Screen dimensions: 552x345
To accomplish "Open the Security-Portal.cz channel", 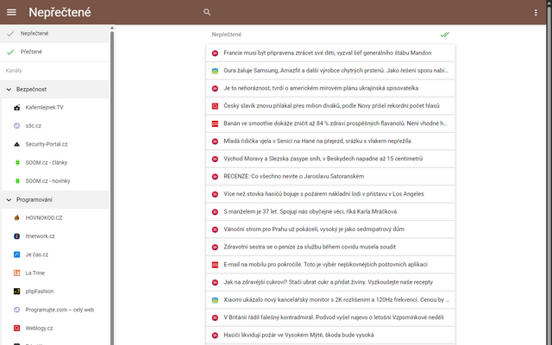I will (x=55, y=144).
